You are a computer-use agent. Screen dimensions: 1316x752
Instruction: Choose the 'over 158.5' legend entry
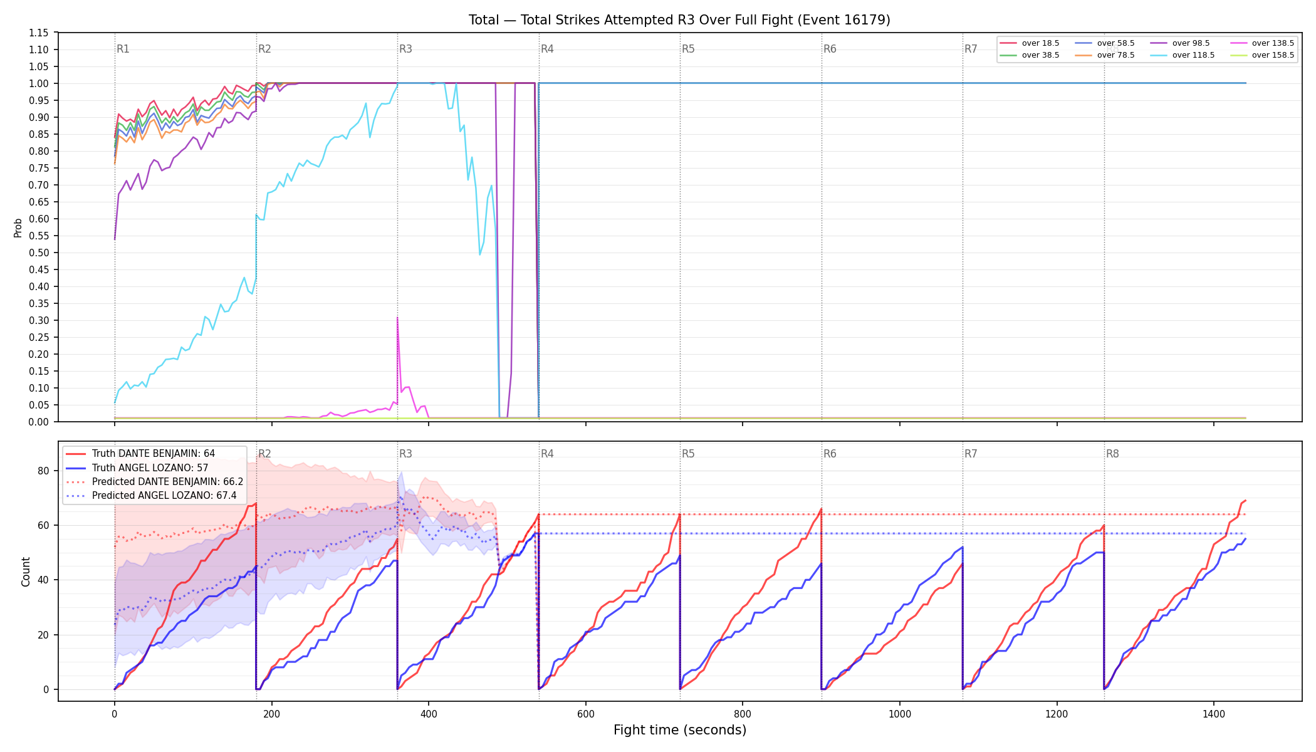point(1262,55)
